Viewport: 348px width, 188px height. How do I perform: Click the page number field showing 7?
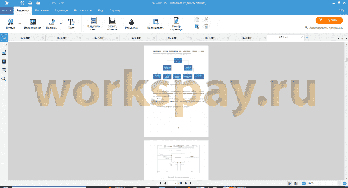[173, 183]
